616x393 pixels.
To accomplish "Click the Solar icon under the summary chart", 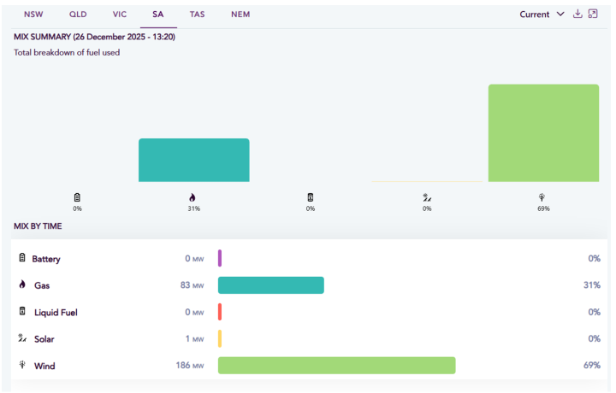I will (x=427, y=197).
